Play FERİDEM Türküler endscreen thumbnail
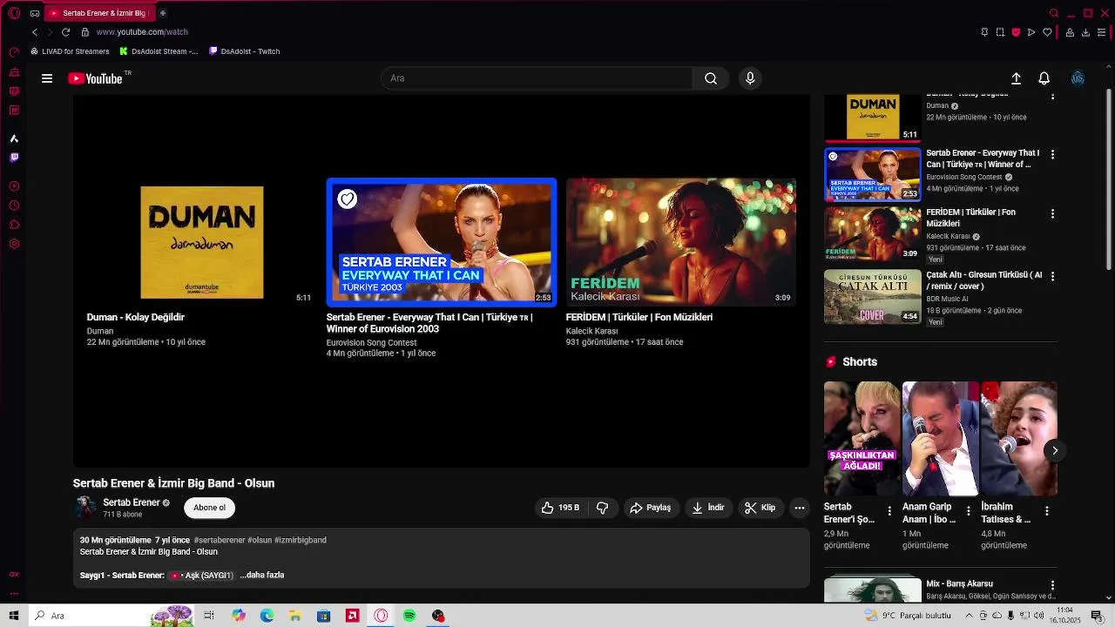This screenshot has height=627, width=1115. point(680,242)
